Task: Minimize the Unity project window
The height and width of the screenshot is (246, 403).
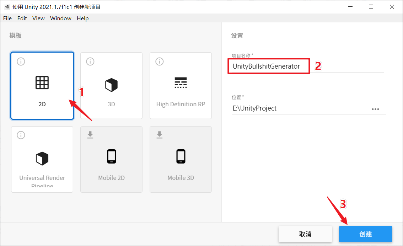Action: pyautogui.click(x=350, y=7)
